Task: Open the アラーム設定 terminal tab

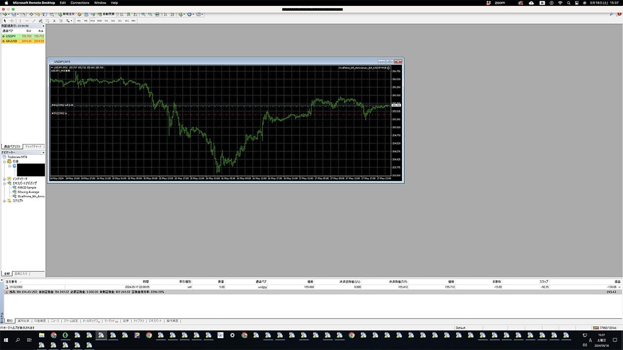Action: (71, 321)
